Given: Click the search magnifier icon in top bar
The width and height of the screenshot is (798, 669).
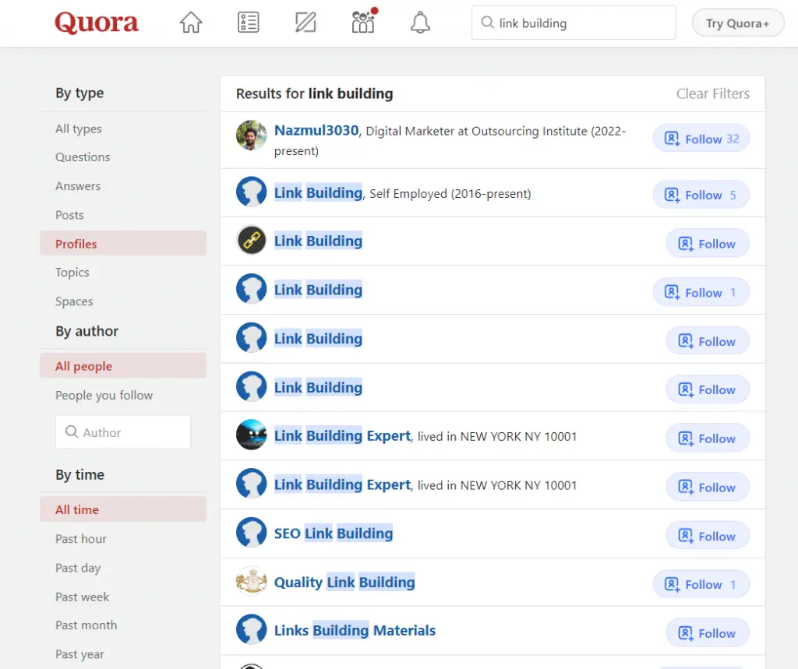Looking at the screenshot, I should [x=487, y=23].
